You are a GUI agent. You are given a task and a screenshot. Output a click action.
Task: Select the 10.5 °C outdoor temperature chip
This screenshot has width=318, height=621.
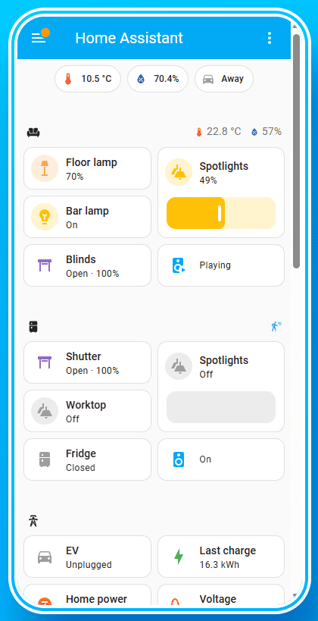point(88,79)
